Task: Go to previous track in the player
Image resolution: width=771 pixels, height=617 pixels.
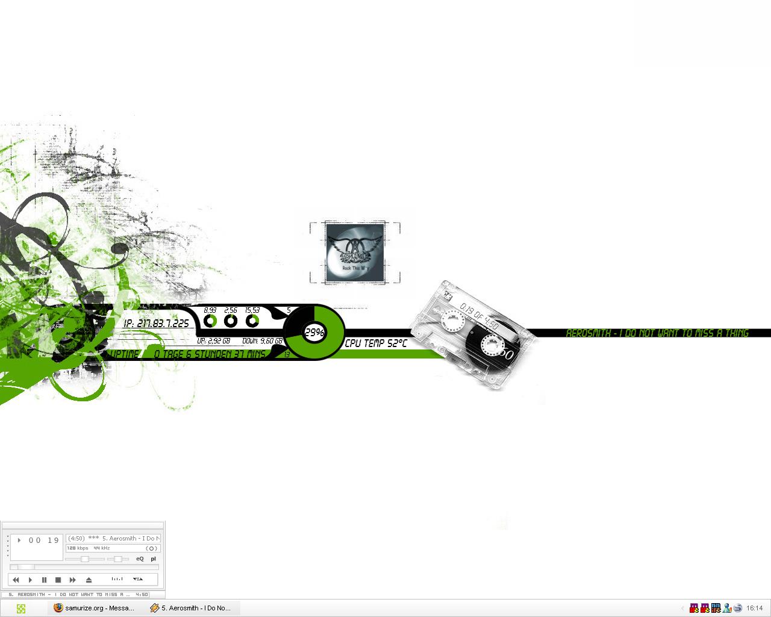Action: point(16,580)
